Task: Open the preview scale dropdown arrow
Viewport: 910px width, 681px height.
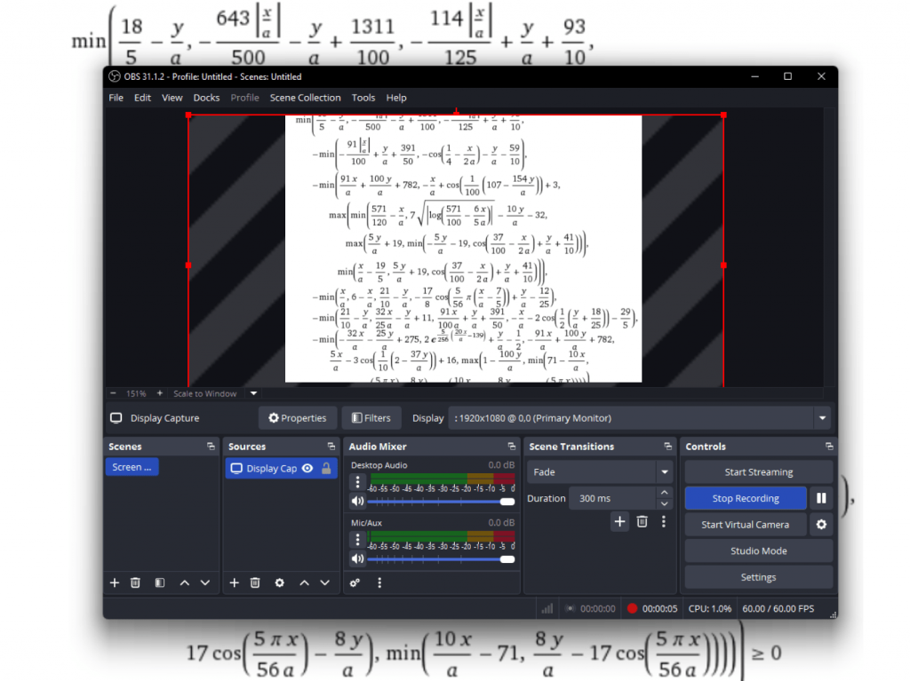Action: point(253,393)
